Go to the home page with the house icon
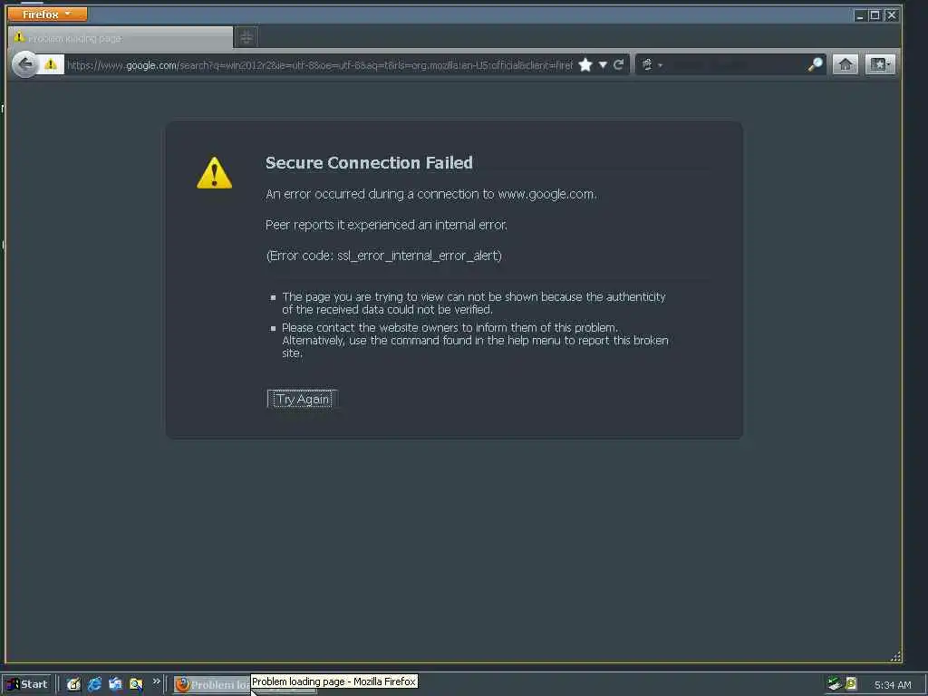928x696 pixels. [x=846, y=64]
